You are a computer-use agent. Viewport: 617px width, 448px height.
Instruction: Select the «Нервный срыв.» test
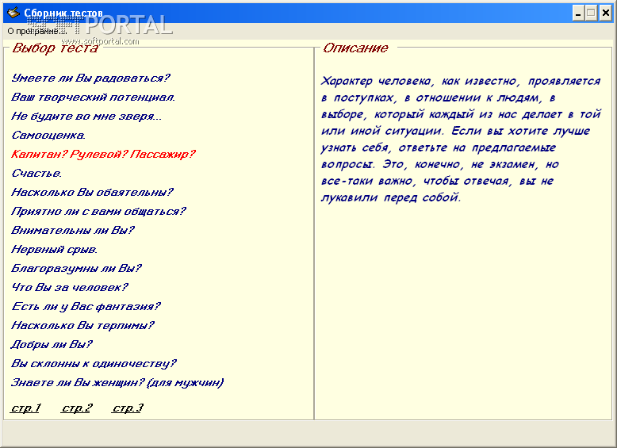[54, 249]
